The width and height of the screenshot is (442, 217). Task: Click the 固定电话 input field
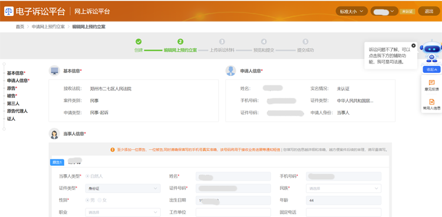pos(344,212)
